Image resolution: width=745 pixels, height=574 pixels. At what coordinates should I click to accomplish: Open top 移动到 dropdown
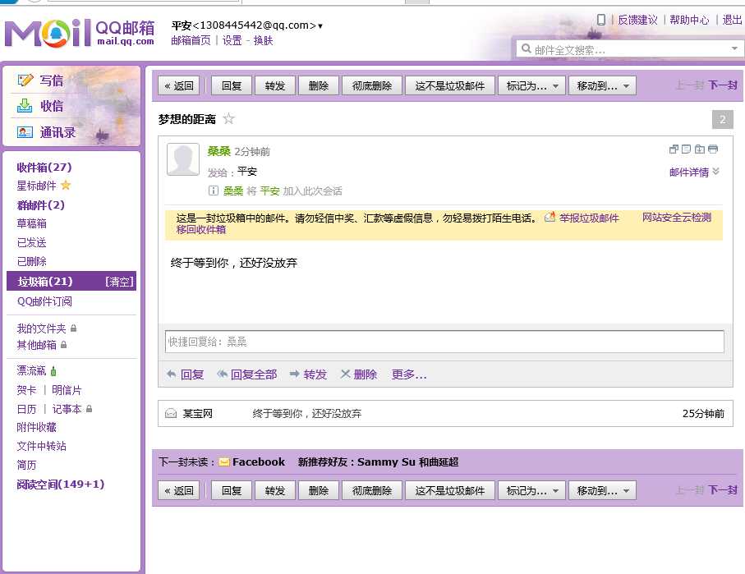point(602,85)
